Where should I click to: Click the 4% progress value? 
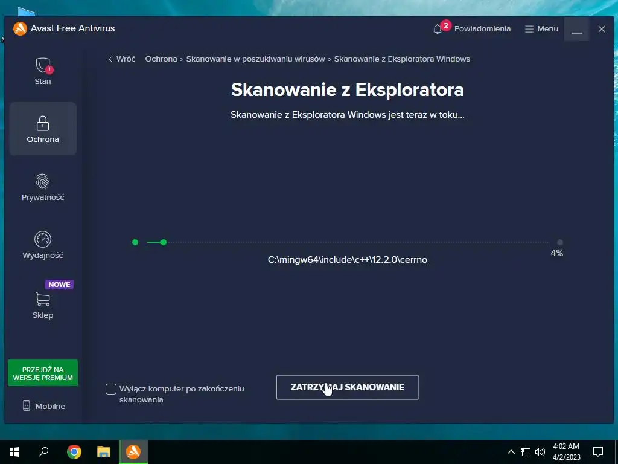click(x=556, y=253)
